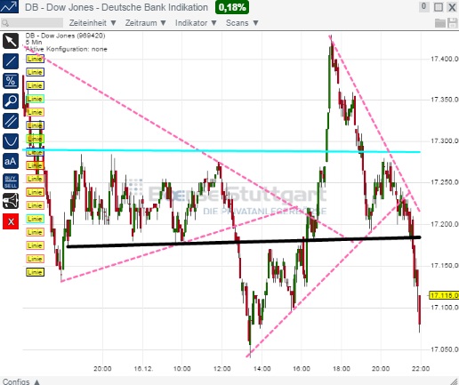
Task: Select the aA text annotation tool
Action: coord(11,161)
